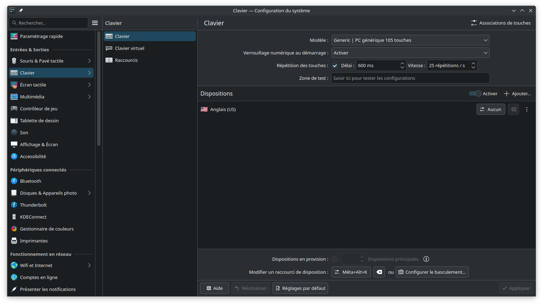Toggle the Répétition des touches checkbox
Screen dimensions: 543x305
pos(335,66)
